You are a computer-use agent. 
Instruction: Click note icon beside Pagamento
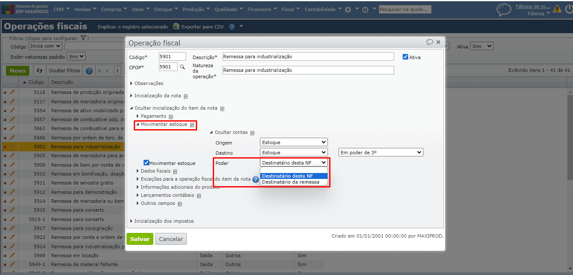point(171,116)
